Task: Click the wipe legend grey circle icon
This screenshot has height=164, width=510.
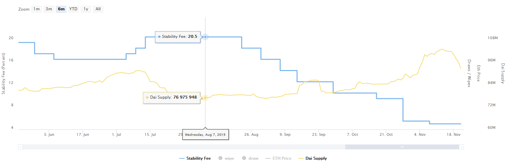Action: point(220,158)
